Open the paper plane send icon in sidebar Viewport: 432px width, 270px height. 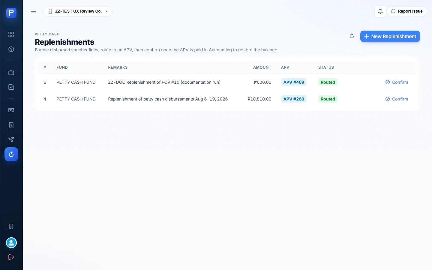11,139
